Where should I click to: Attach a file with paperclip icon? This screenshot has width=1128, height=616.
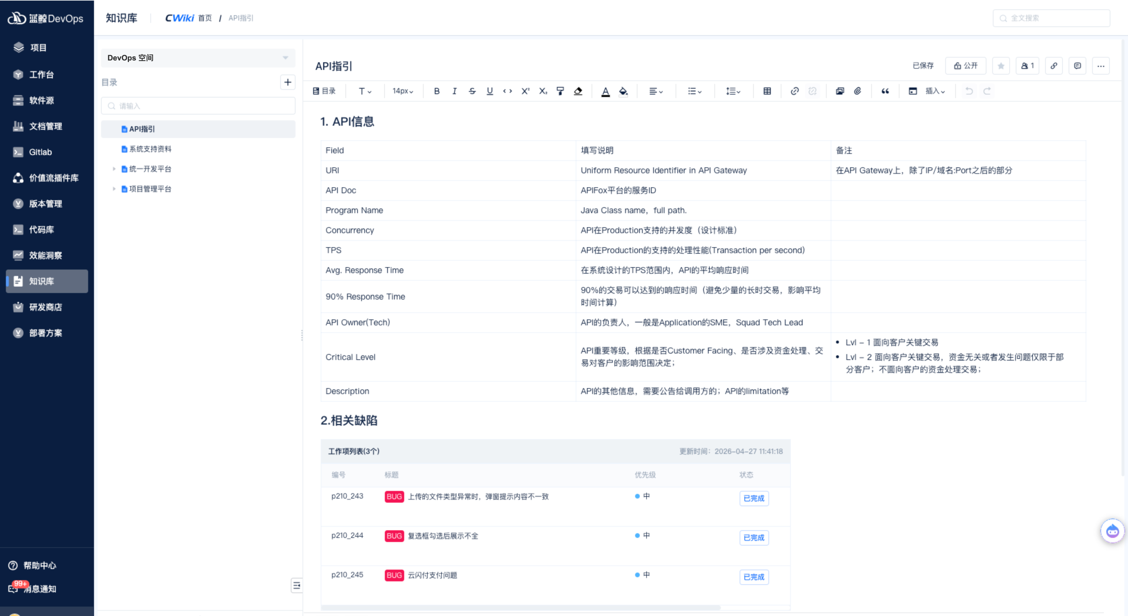(x=857, y=91)
